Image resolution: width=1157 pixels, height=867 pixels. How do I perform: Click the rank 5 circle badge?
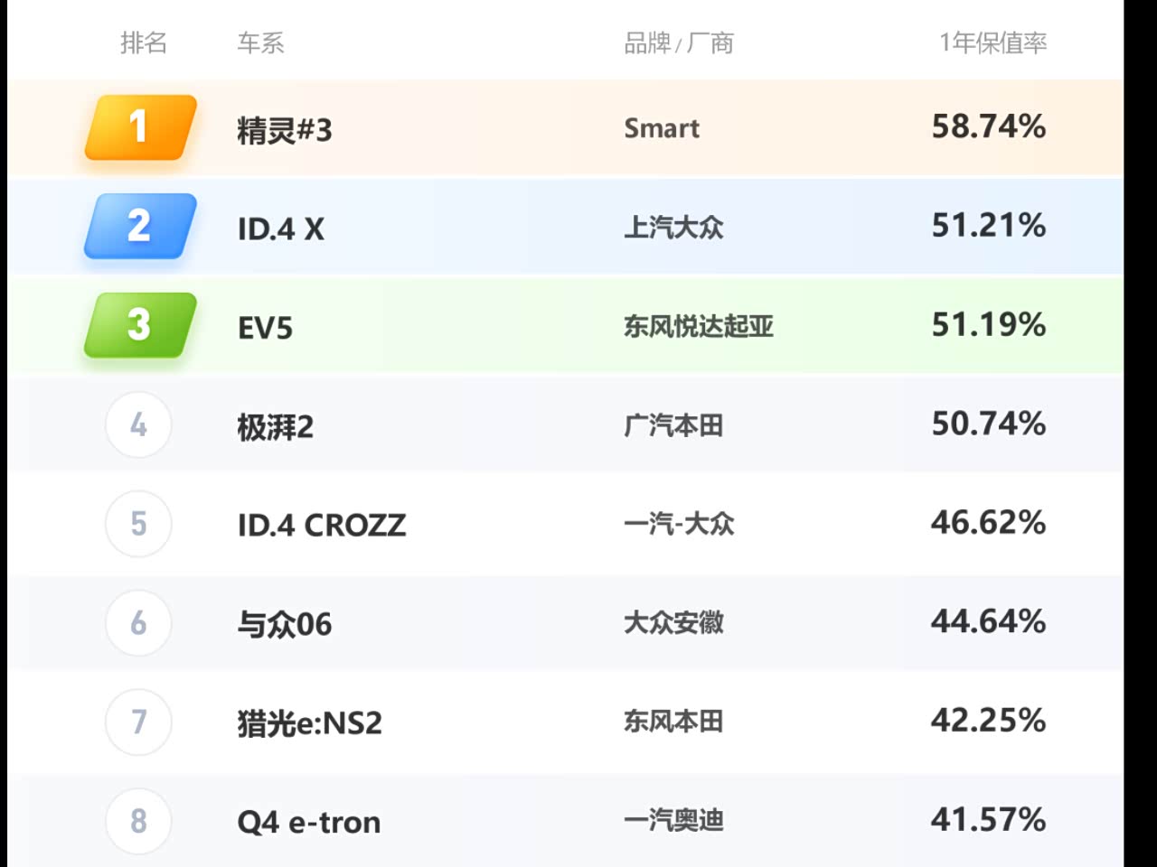[x=138, y=524]
